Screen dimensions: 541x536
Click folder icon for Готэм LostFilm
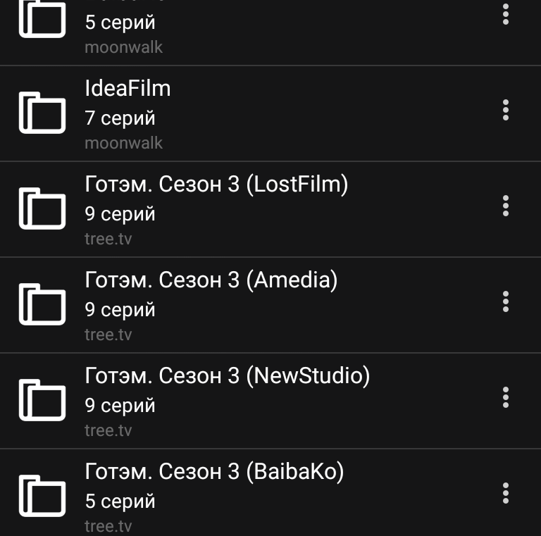coord(42,208)
